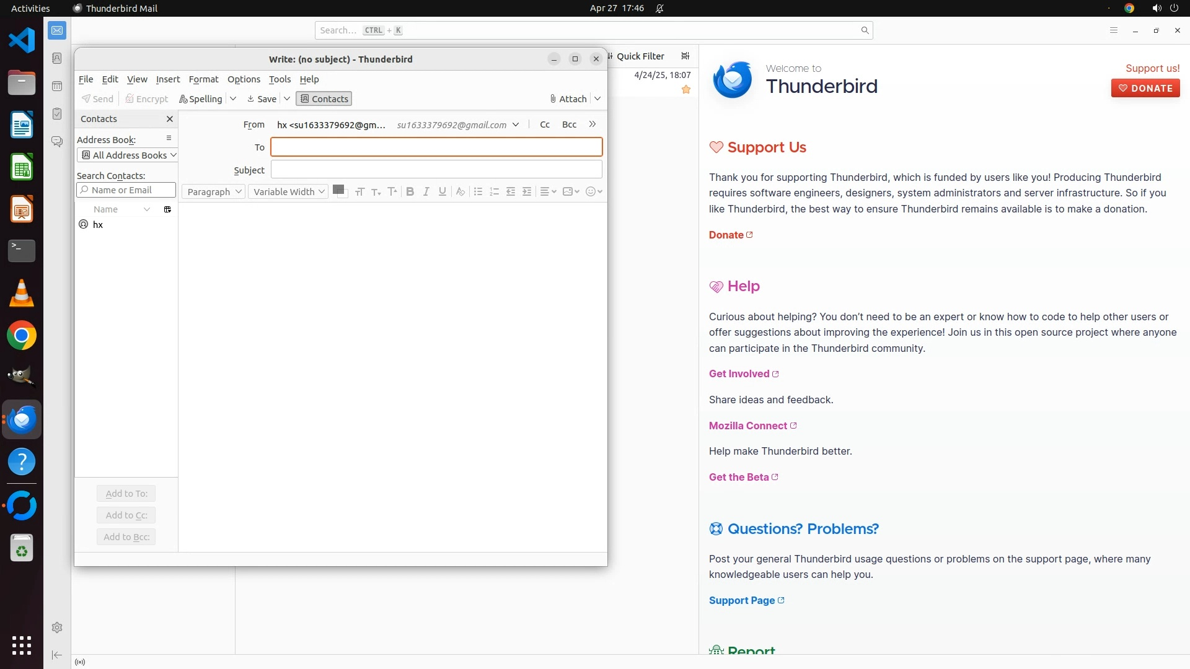Toggle underline text formatting

click(x=442, y=192)
